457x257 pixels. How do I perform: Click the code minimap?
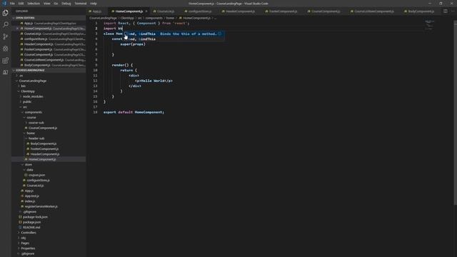[x=429, y=25]
